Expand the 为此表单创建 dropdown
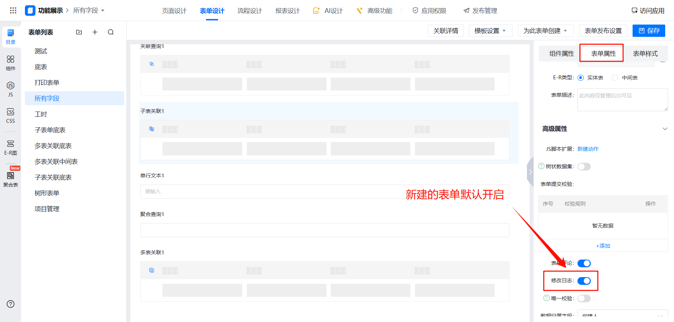This screenshot has height=322, width=674. [x=546, y=31]
